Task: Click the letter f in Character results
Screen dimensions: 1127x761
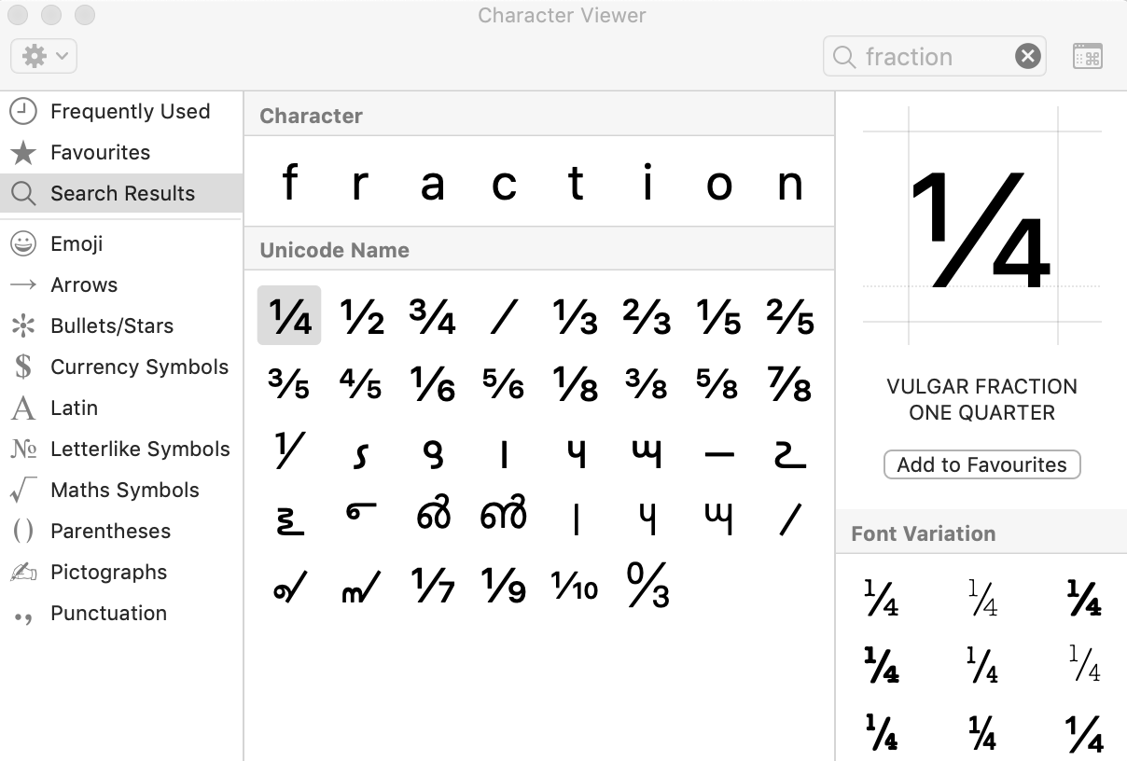Action: tap(289, 183)
